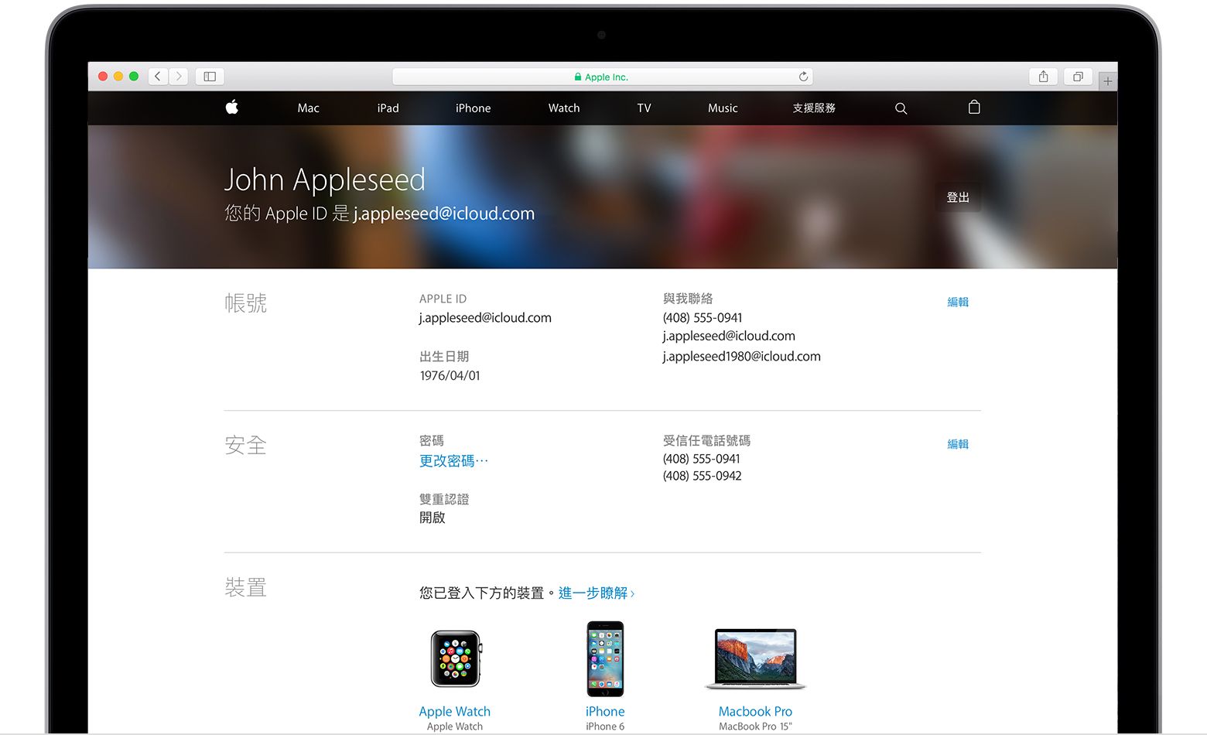Open the search icon in Apple's navigation
1207x735 pixels.
click(901, 108)
